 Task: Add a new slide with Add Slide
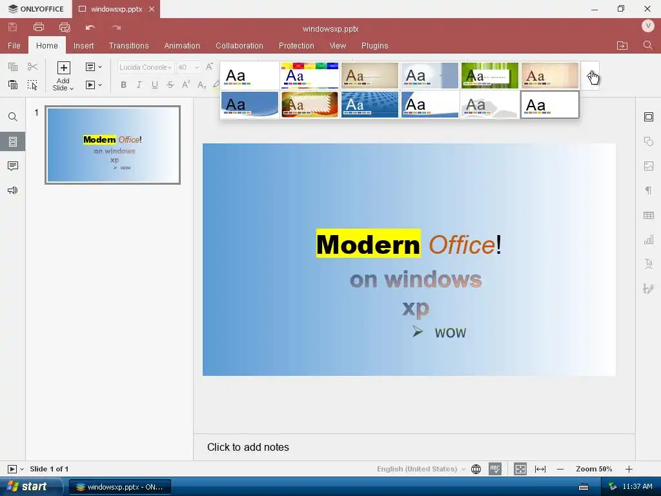[63, 67]
